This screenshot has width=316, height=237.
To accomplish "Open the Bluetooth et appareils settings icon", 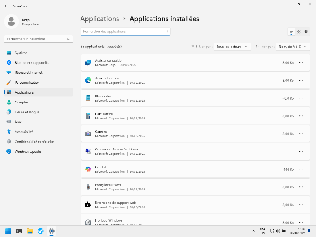I will [8, 62].
